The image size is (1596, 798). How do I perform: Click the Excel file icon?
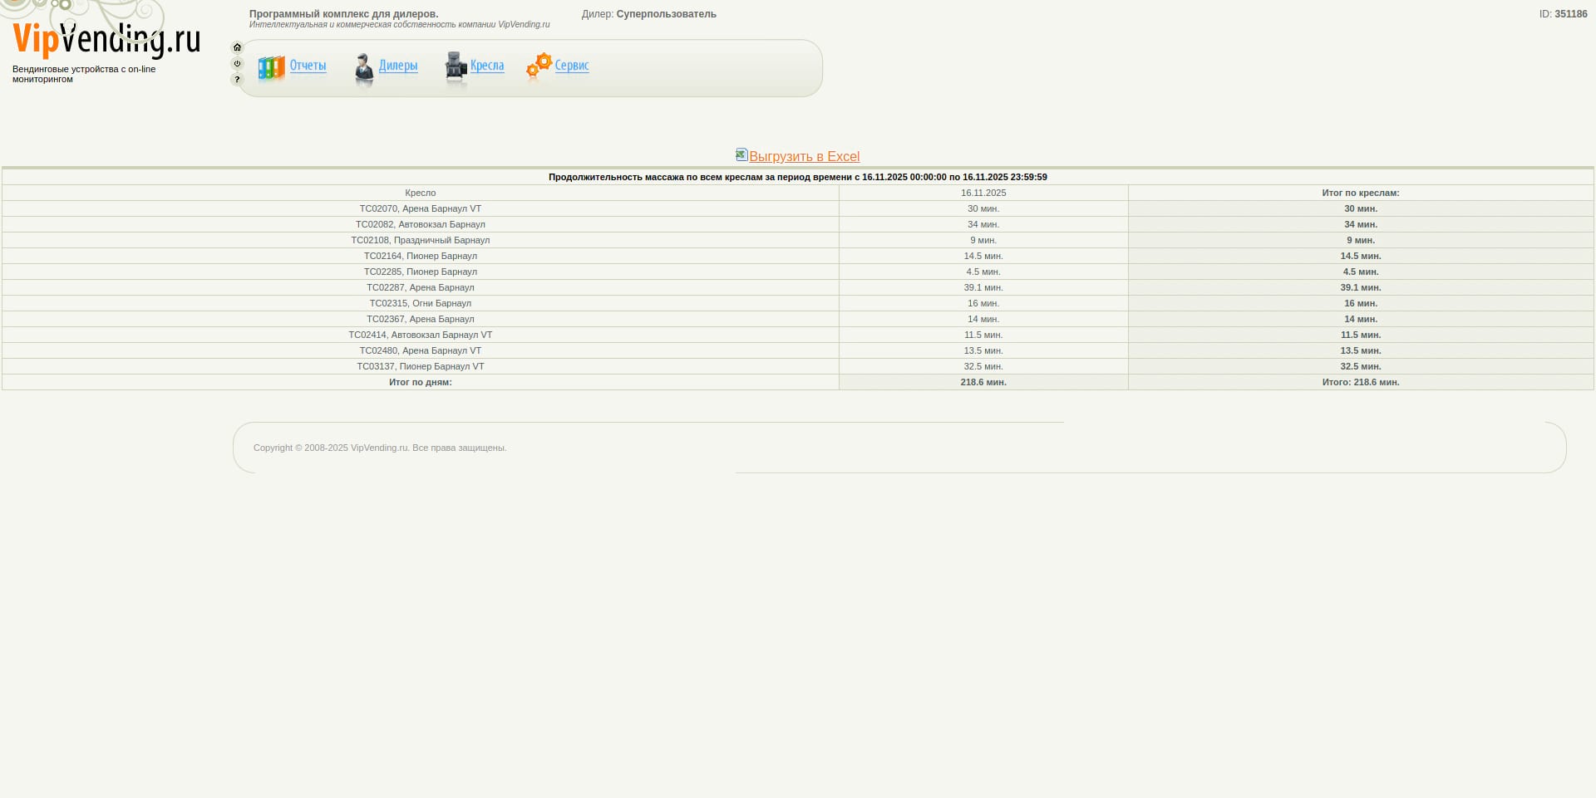pos(741,154)
